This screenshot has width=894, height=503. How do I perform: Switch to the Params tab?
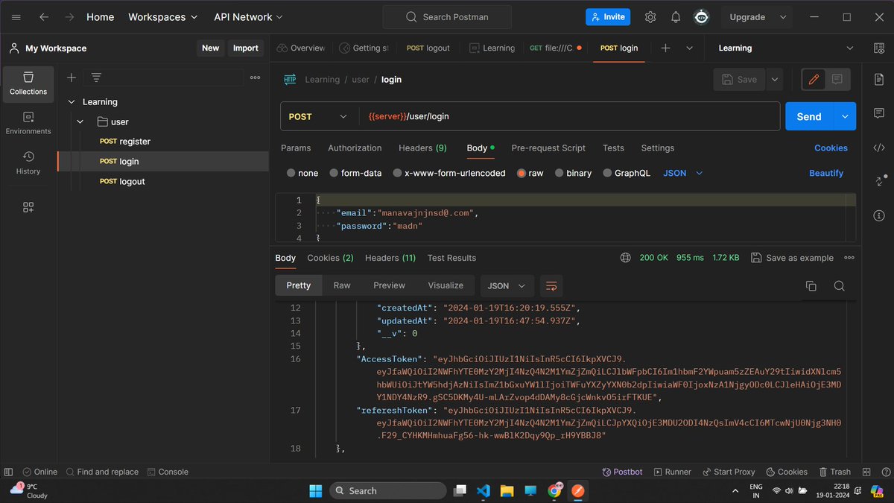[x=296, y=148]
